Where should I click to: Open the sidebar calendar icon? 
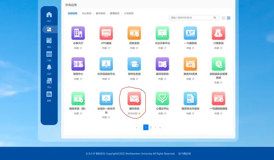tap(49, 54)
